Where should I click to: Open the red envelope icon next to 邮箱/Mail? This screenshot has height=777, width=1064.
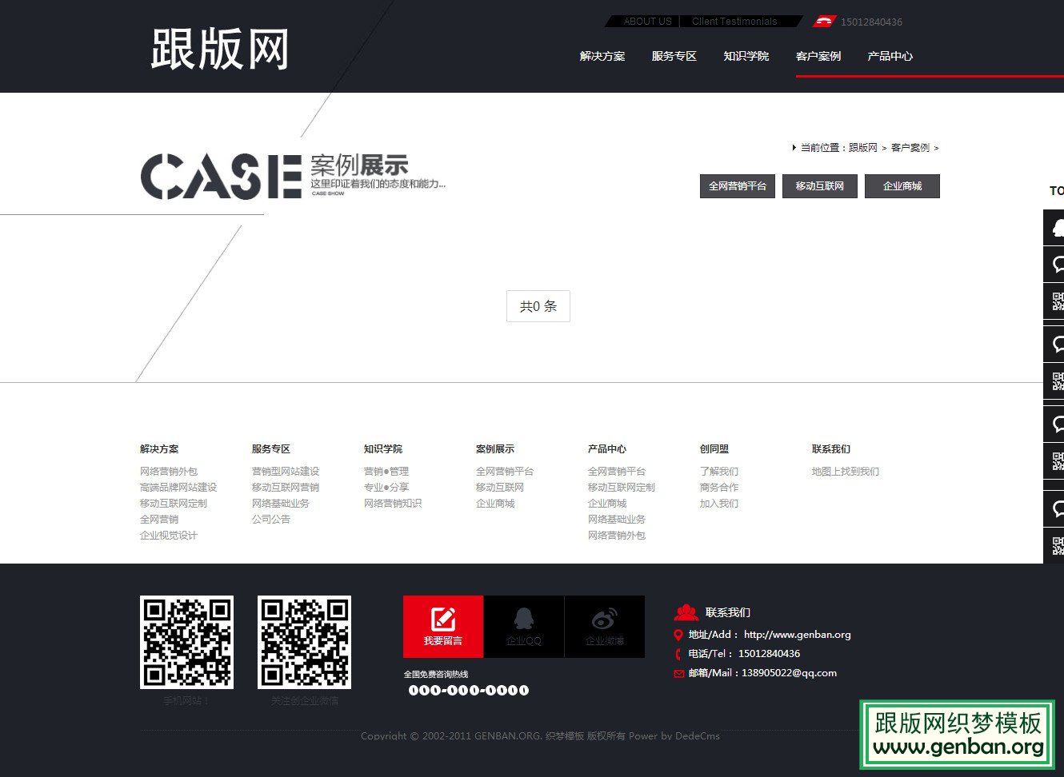pos(678,674)
